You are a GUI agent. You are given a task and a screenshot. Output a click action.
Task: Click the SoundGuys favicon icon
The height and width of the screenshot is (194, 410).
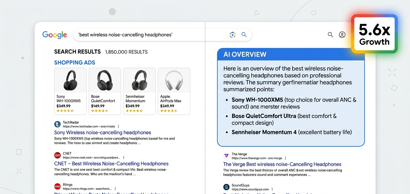coord(227,187)
